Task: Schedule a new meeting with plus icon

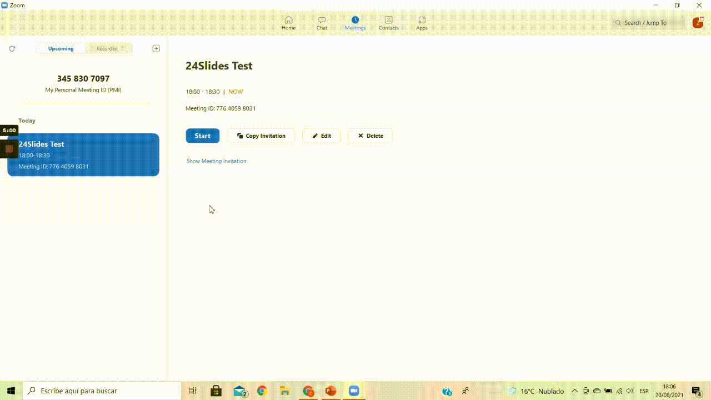Action: click(156, 48)
